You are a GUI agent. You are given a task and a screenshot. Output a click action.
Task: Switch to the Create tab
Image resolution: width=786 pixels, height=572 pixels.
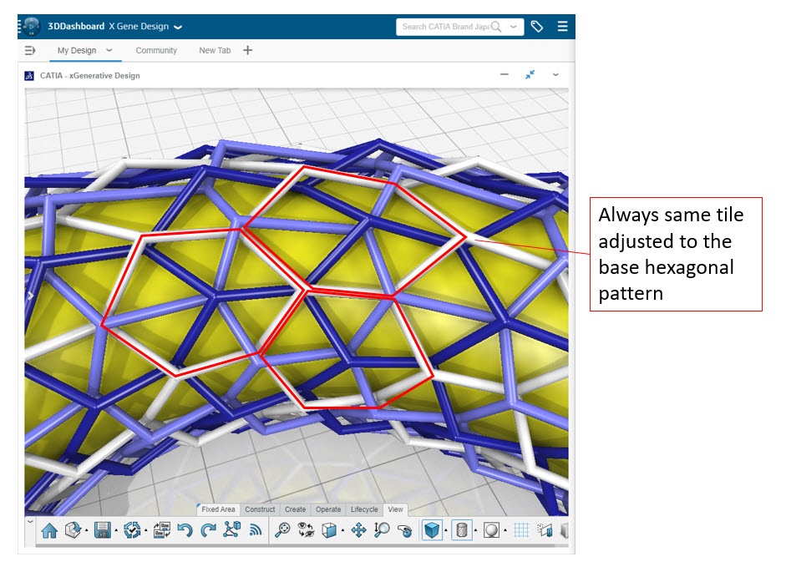[295, 509]
